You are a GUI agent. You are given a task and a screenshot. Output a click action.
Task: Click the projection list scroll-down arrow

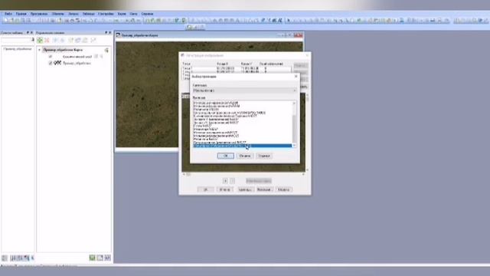coord(294,146)
